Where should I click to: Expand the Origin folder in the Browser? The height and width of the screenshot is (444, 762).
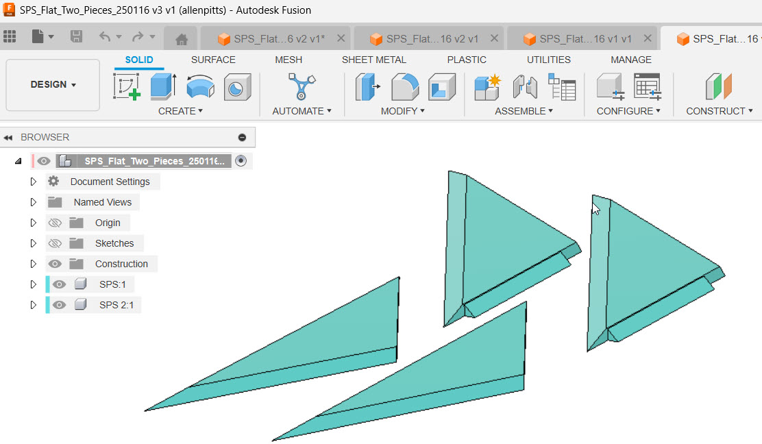pos(32,222)
